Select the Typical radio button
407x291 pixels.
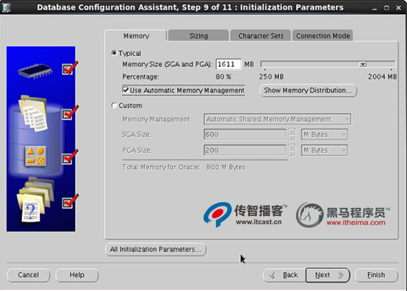114,53
